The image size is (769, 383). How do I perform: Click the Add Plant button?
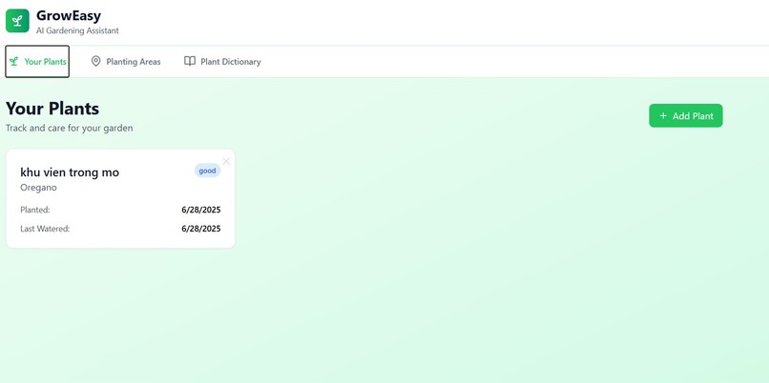(x=686, y=115)
